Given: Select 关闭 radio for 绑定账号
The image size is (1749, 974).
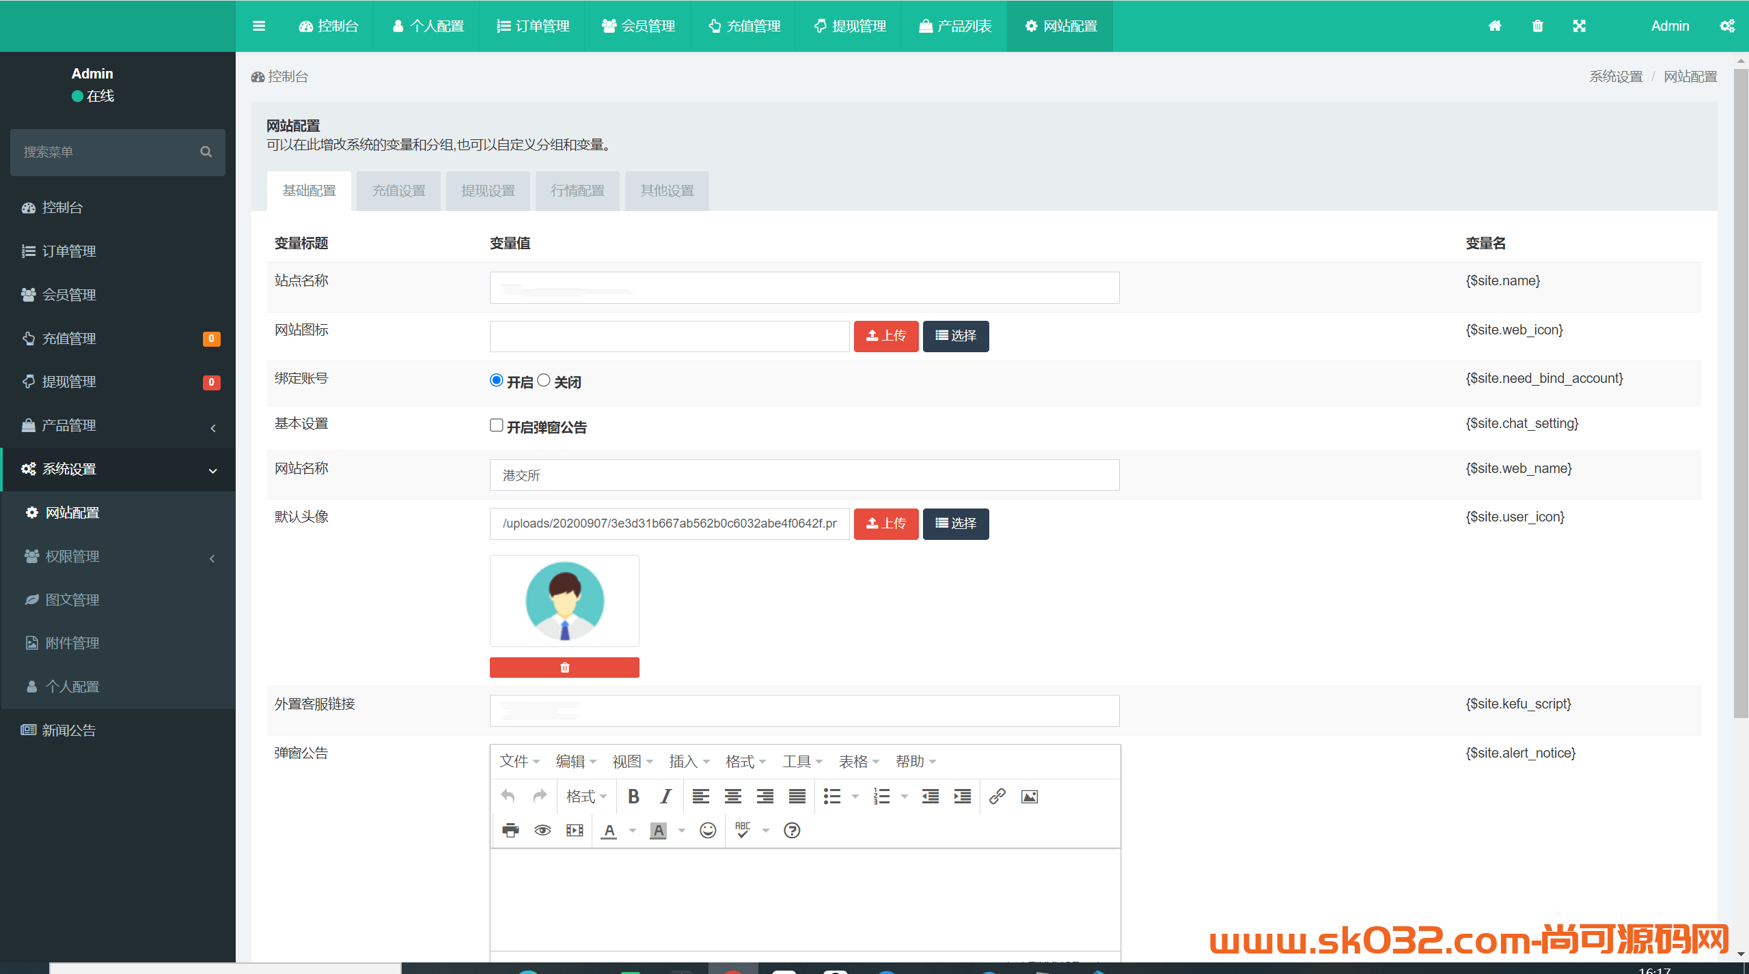Looking at the screenshot, I should coord(544,380).
